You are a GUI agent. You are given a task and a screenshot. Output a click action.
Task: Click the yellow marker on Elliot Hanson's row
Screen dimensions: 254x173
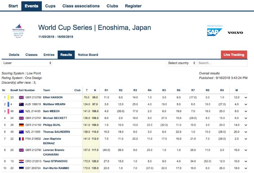[x=9, y=97]
